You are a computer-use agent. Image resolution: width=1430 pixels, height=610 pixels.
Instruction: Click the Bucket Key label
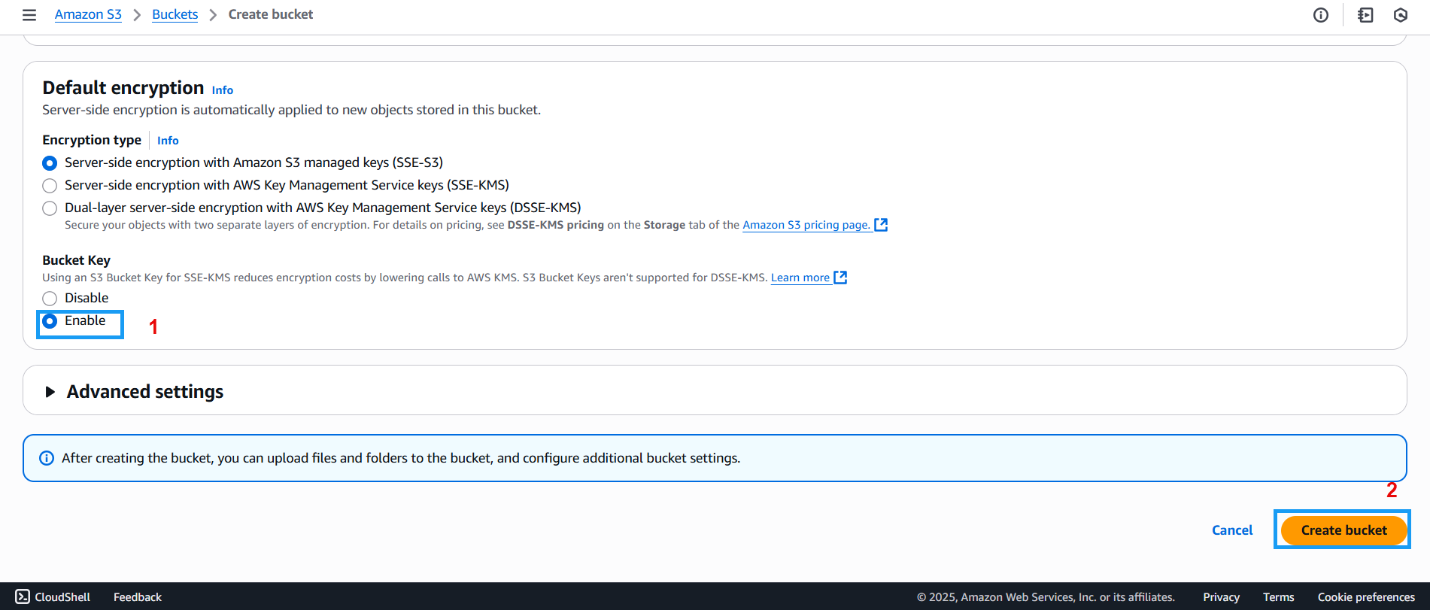[77, 260]
